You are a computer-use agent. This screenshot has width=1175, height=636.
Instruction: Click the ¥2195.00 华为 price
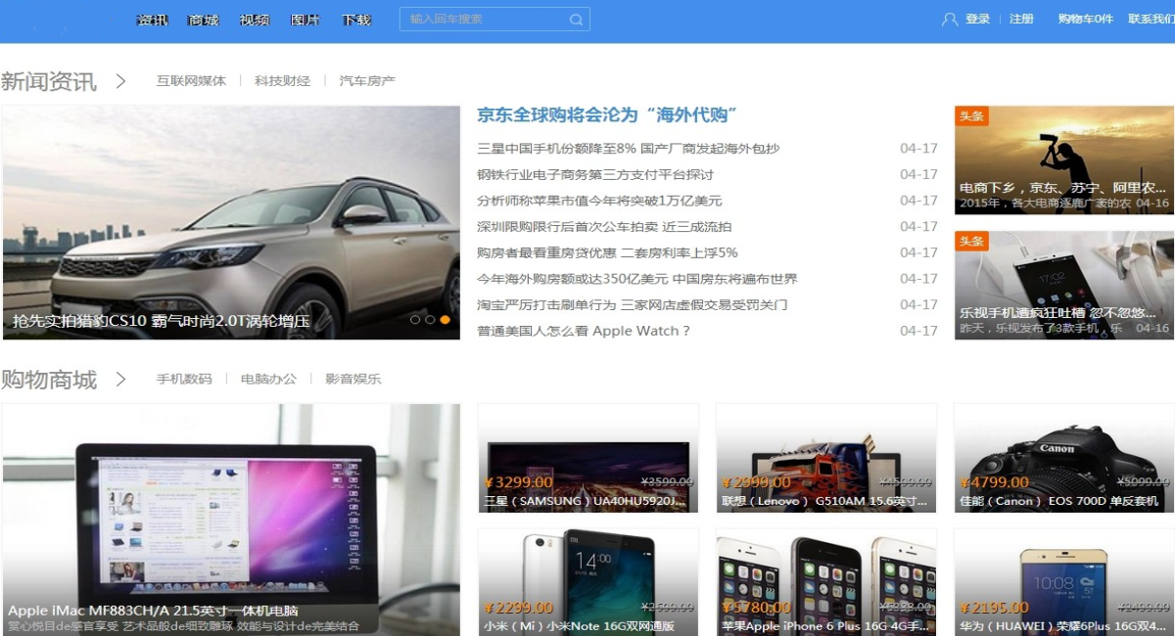pos(995,608)
